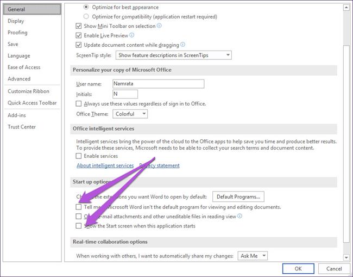Uncheck Show Mini Toolbar on selection
353x277 pixels.
point(79,26)
